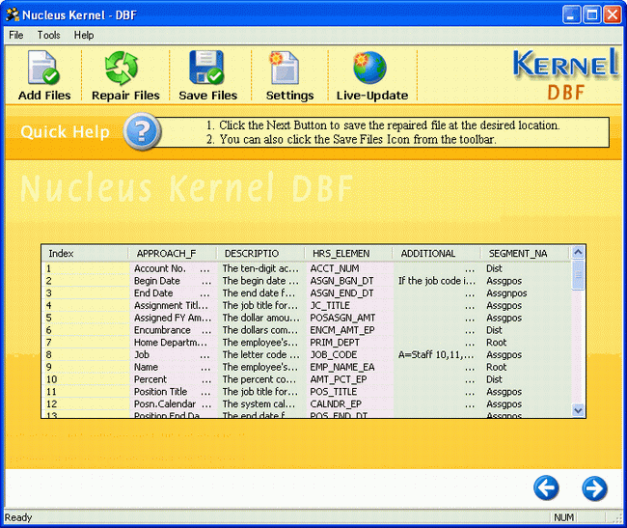
Task: Click the 'POSASGN_AMT' cell
Action: click(x=349, y=318)
